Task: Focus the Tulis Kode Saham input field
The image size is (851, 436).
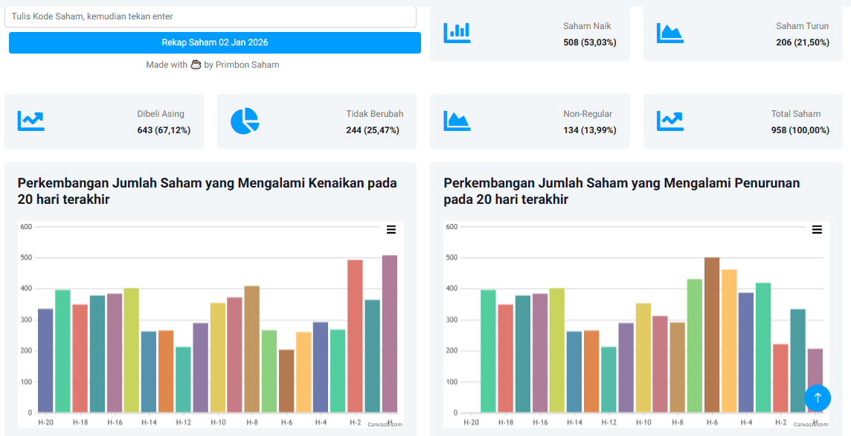Action: pyautogui.click(x=211, y=17)
